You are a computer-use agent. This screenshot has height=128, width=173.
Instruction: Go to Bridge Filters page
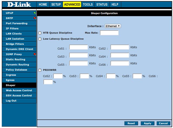pos(19,44)
